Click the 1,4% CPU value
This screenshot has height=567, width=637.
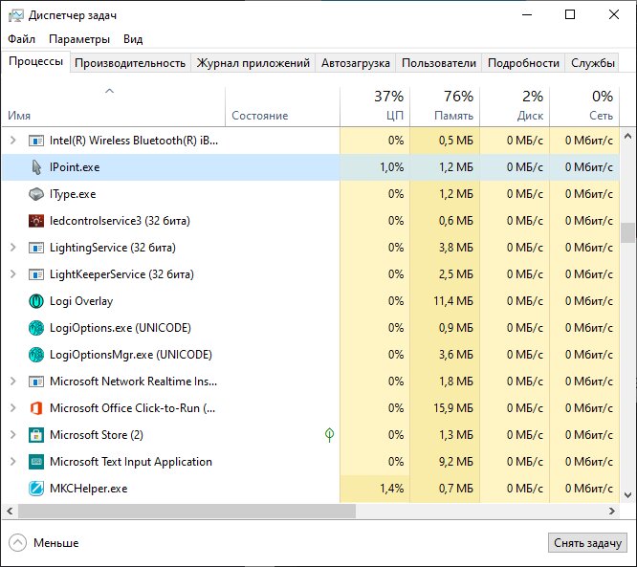pos(392,489)
